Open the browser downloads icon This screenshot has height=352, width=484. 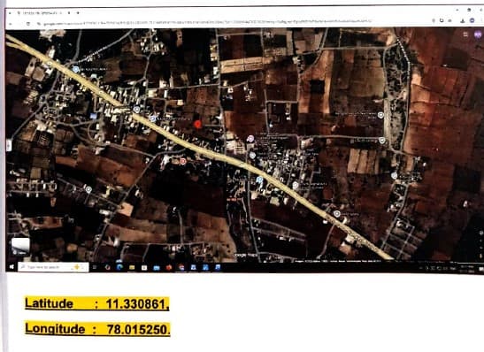tap(463, 20)
